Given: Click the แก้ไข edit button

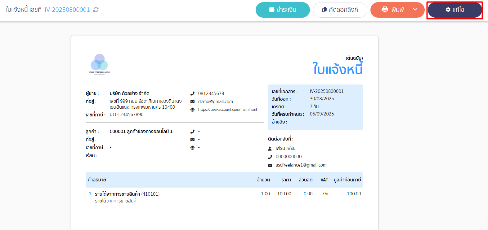Looking at the screenshot, I should tap(455, 10).
